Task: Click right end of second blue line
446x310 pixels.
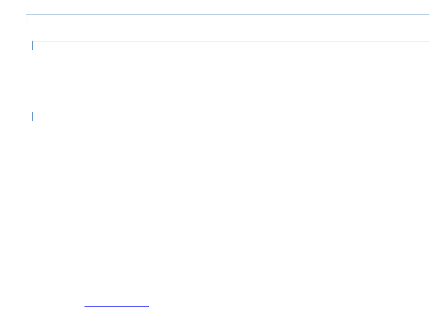Action: (428, 41)
